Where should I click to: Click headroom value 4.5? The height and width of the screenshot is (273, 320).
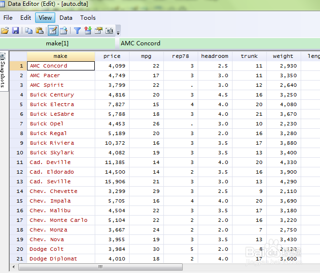215,95
